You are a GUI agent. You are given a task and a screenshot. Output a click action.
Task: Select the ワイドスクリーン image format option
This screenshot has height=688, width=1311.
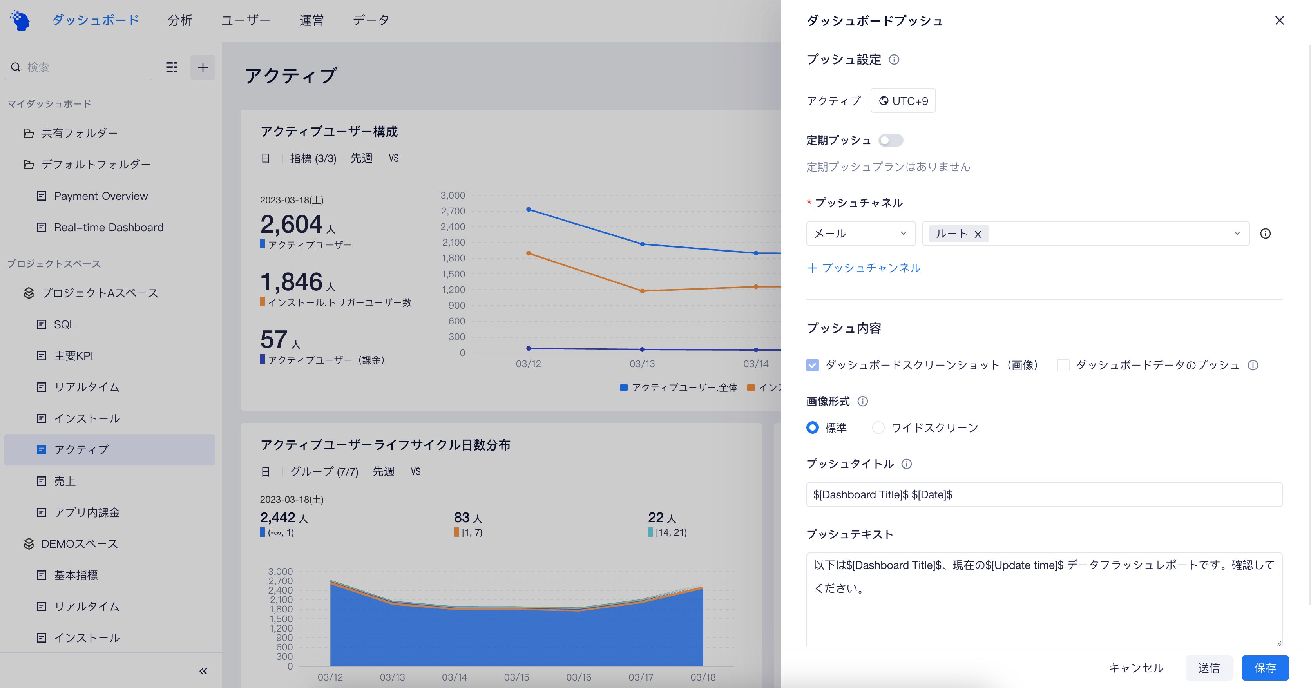point(878,427)
